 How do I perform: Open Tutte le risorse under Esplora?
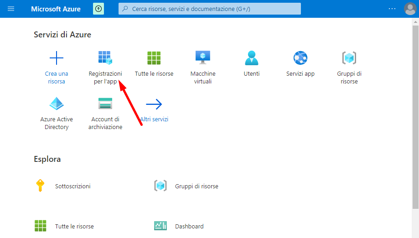click(74, 227)
